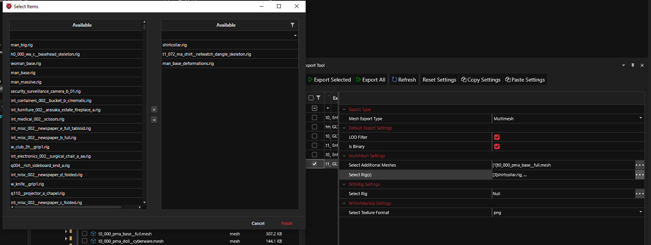This screenshot has height=245, width=651.
Task: Click the Finish button
Action: pos(287,223)
